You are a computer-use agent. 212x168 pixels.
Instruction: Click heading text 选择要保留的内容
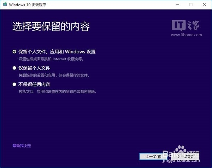pyautogui.click(x=51, y=26)
